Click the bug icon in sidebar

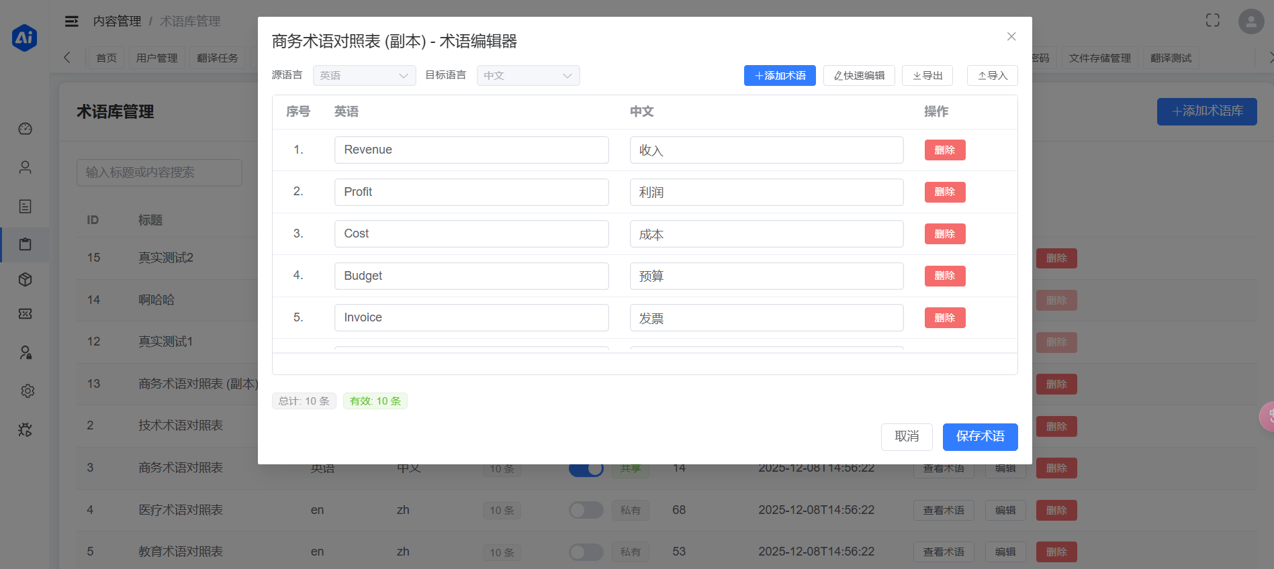[26, 429]
